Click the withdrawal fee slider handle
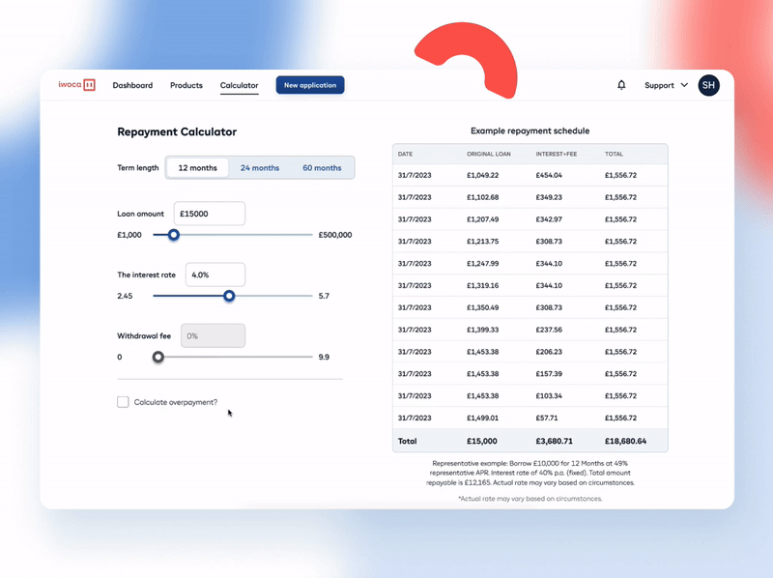 tap(157, 358)
